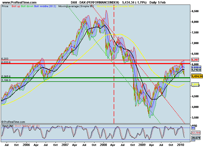The image size is (203, 152).
Task: Click the Daily 5 Feb timeframe label
Action: pyautogui.click(x=157, y=3)
